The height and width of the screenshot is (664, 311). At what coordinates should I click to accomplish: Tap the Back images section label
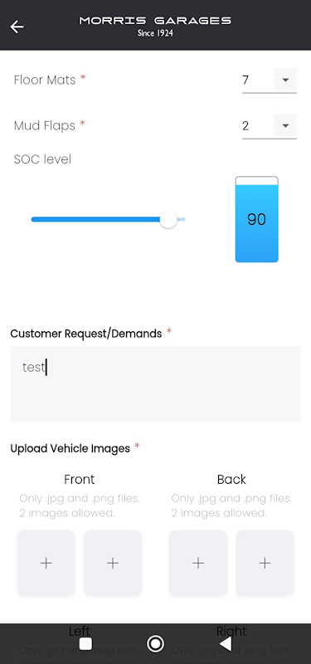(231, 479)
